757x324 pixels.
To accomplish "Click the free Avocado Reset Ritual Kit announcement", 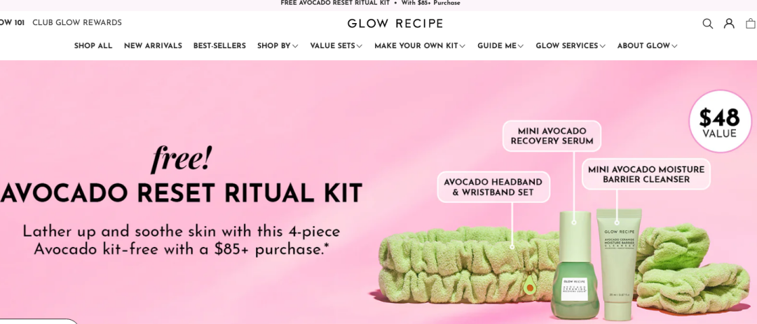I will pyautogui.click(x=370, y=3).
